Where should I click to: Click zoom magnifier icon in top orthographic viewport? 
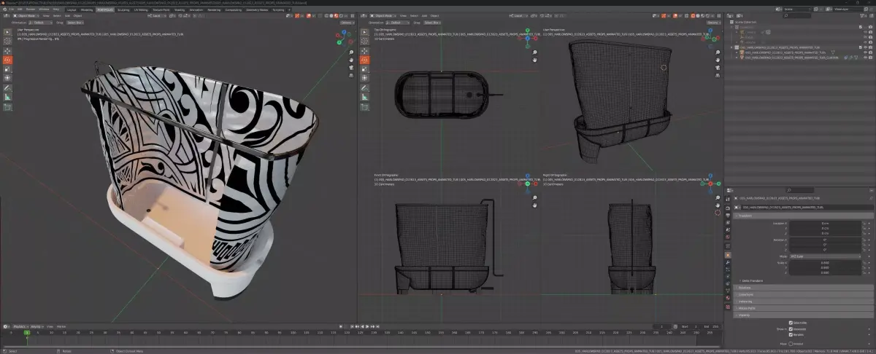coord(535,52)
